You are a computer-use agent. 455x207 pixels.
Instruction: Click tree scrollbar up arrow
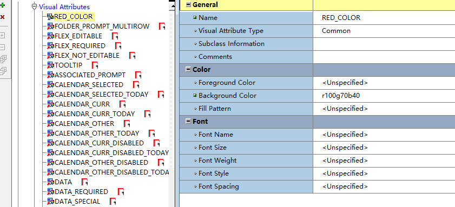coord(173,5)
